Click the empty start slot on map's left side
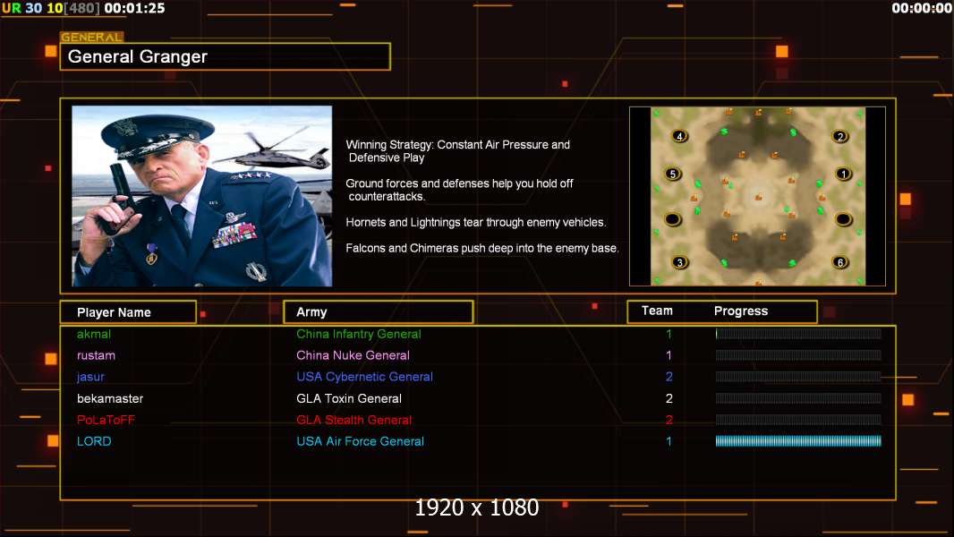954x537 pixels. pos(673,219)
